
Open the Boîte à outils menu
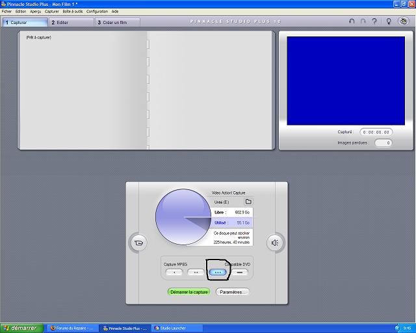(x=73, y=12)
